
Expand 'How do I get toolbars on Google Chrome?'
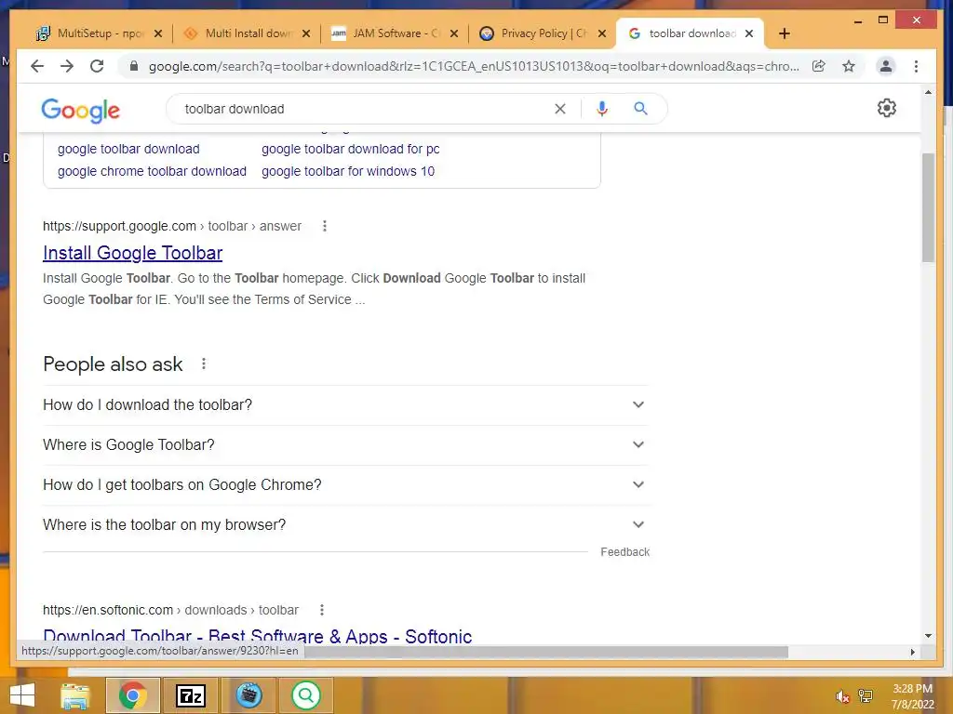345,485
